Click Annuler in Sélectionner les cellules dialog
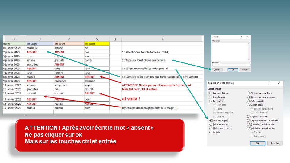This screenshot has width=290, height=163. [x=275, y=143]
